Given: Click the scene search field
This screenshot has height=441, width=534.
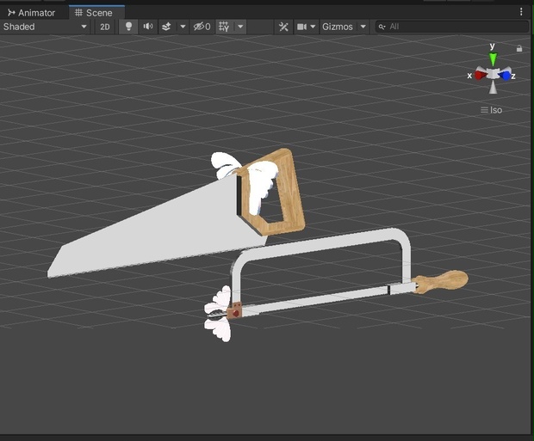Looking at the screenshot, I should pos(452,27).
